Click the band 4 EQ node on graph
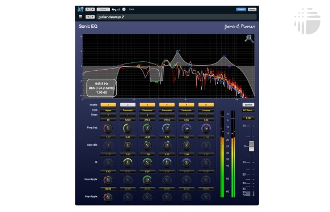This screenshot has height=212, width=330. [x=177, y=52]
